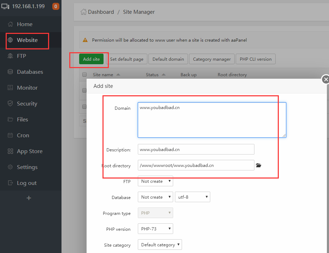Expand the Site category dropdown
This screenshot has width=329, height=253.
160,245
